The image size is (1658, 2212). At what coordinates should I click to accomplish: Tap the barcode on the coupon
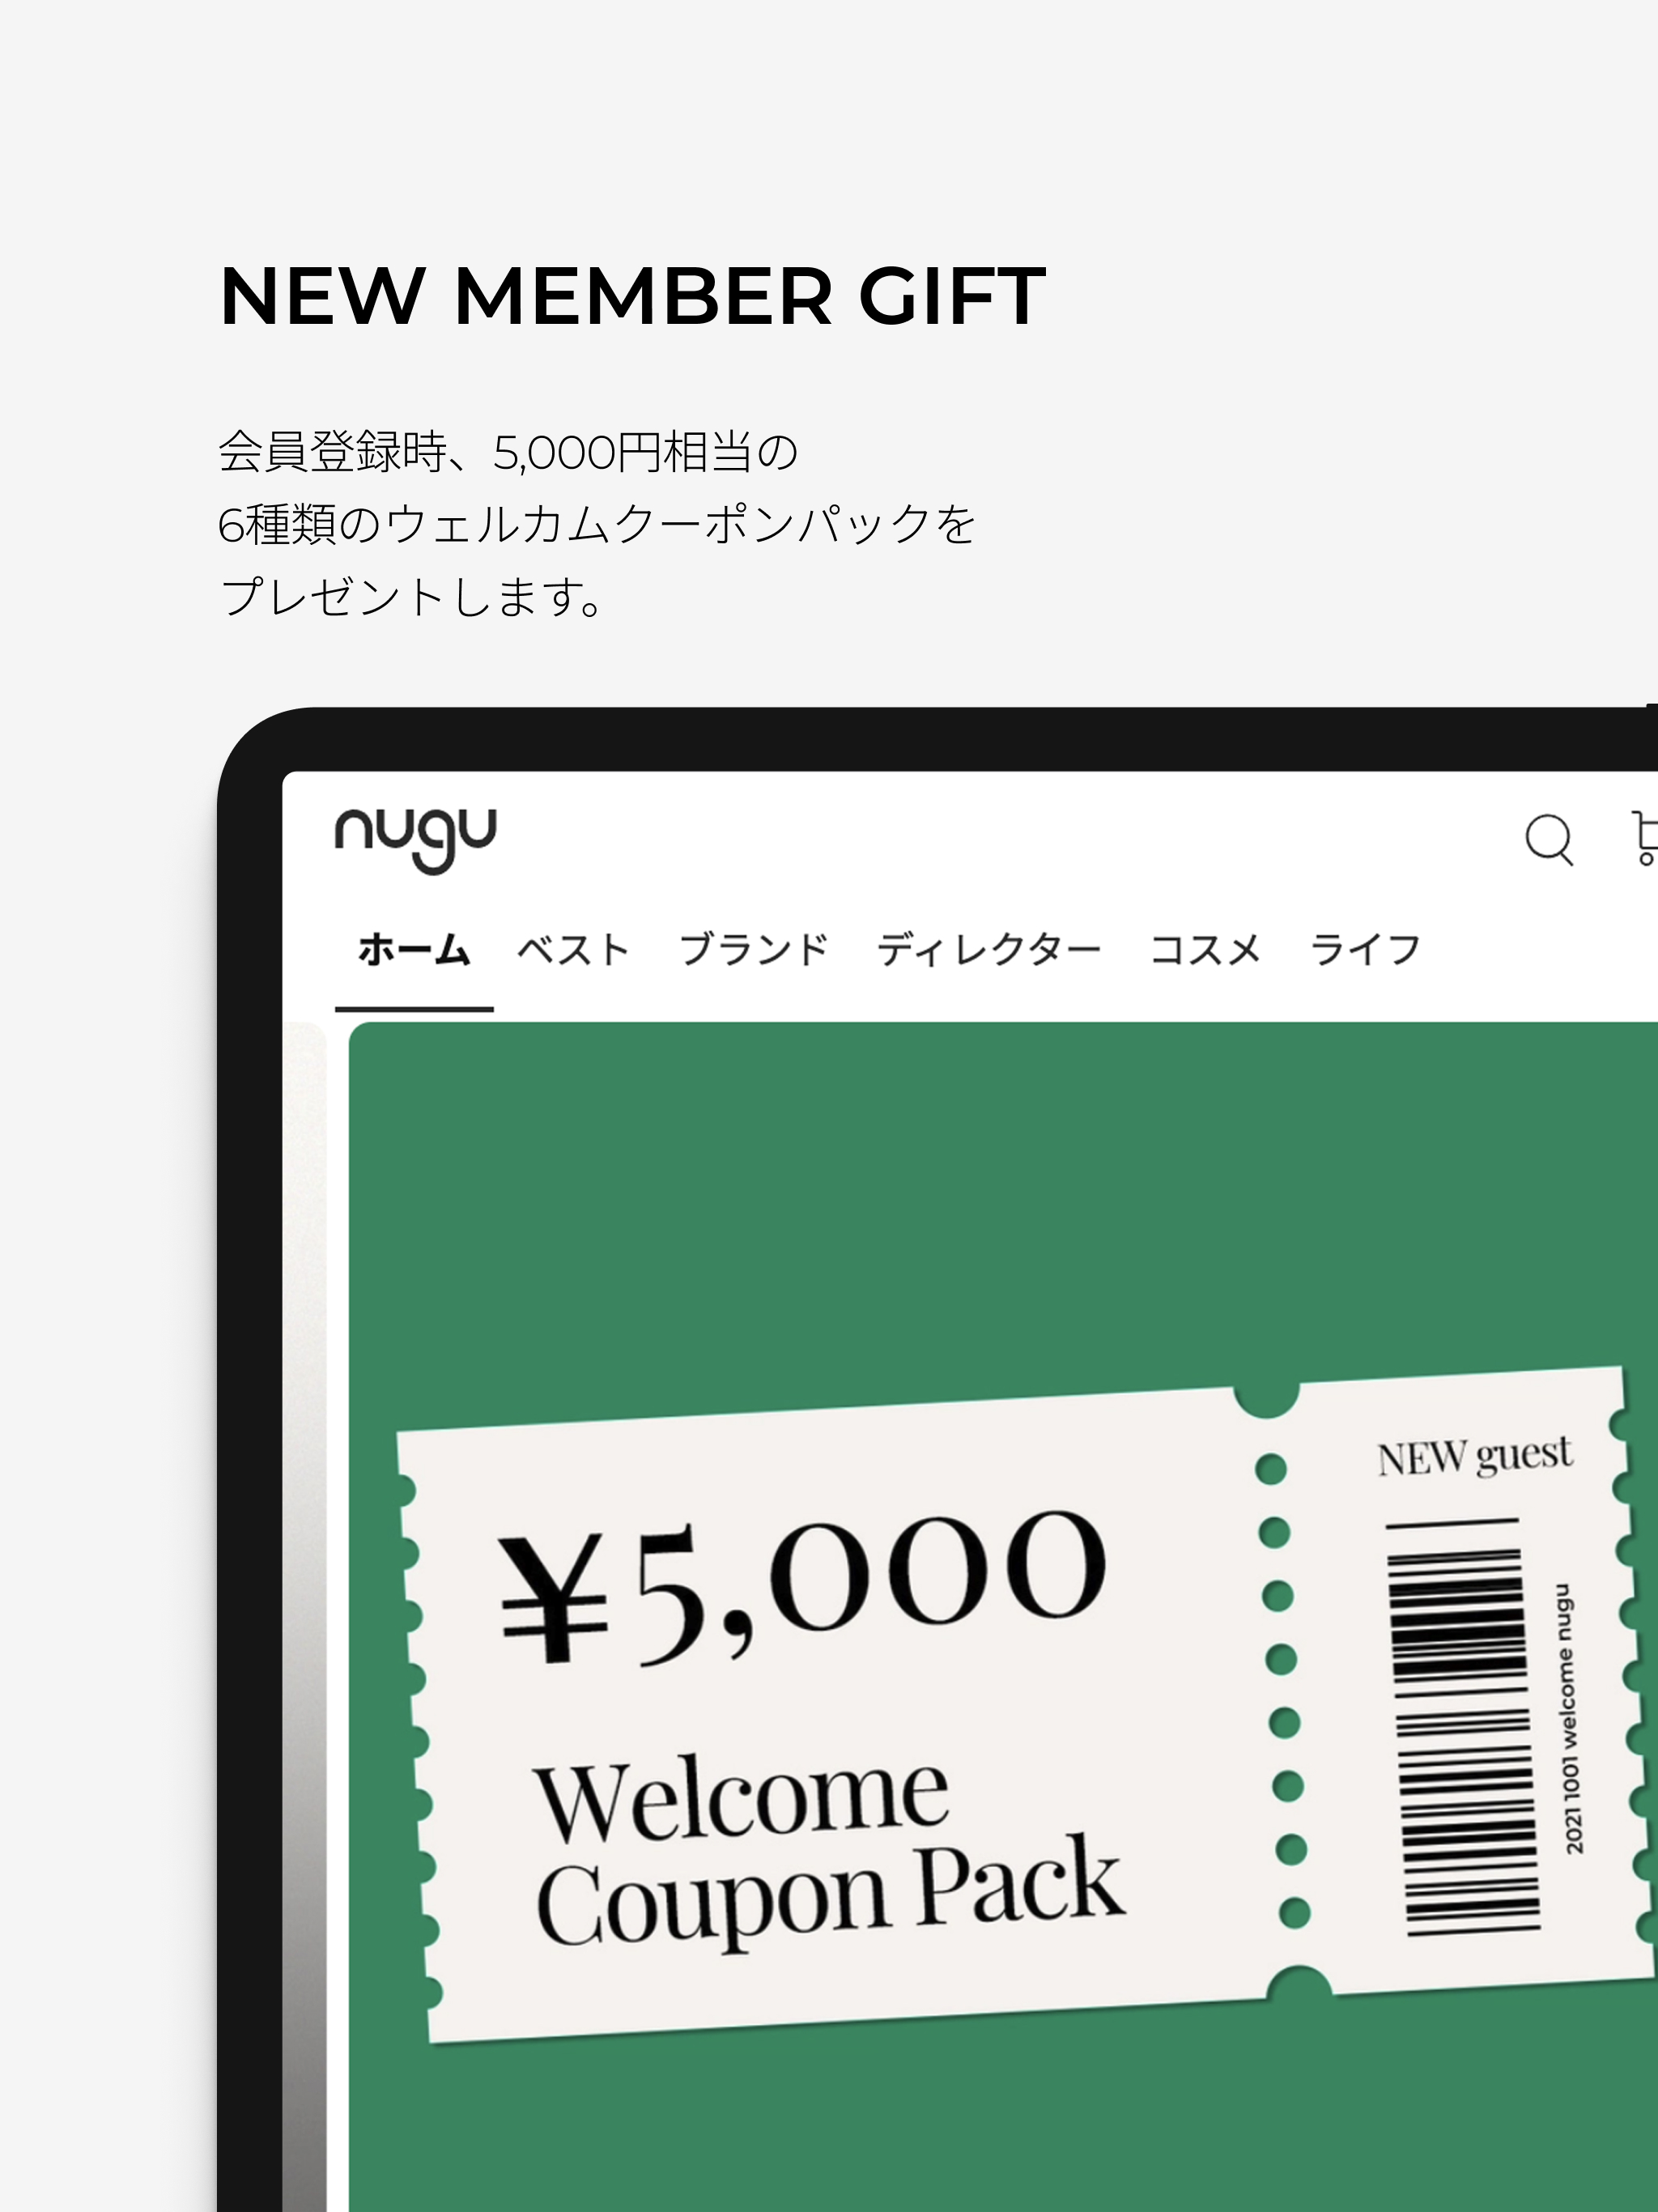click(1463, 1728)
